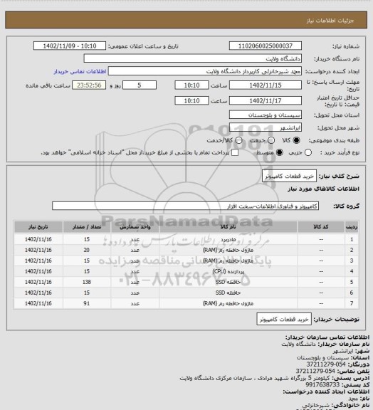The height and width of the screenshot is (410, 373).
Task: Select the حافظه SSD item in row 5
Action: click(228, 282)
